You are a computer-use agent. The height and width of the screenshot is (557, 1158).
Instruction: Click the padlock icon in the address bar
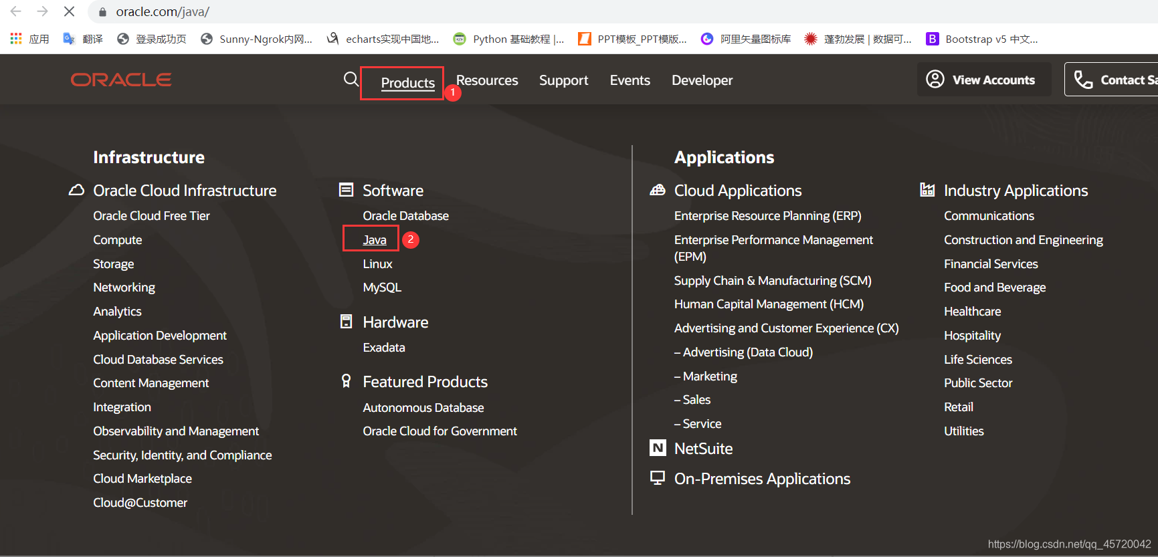tap(102, 12)
